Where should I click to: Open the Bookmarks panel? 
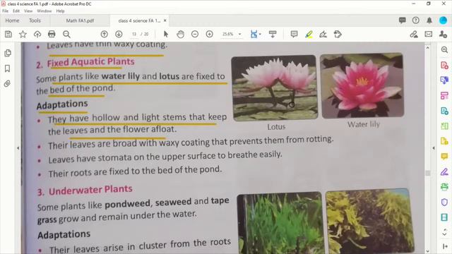coord(8,68)
